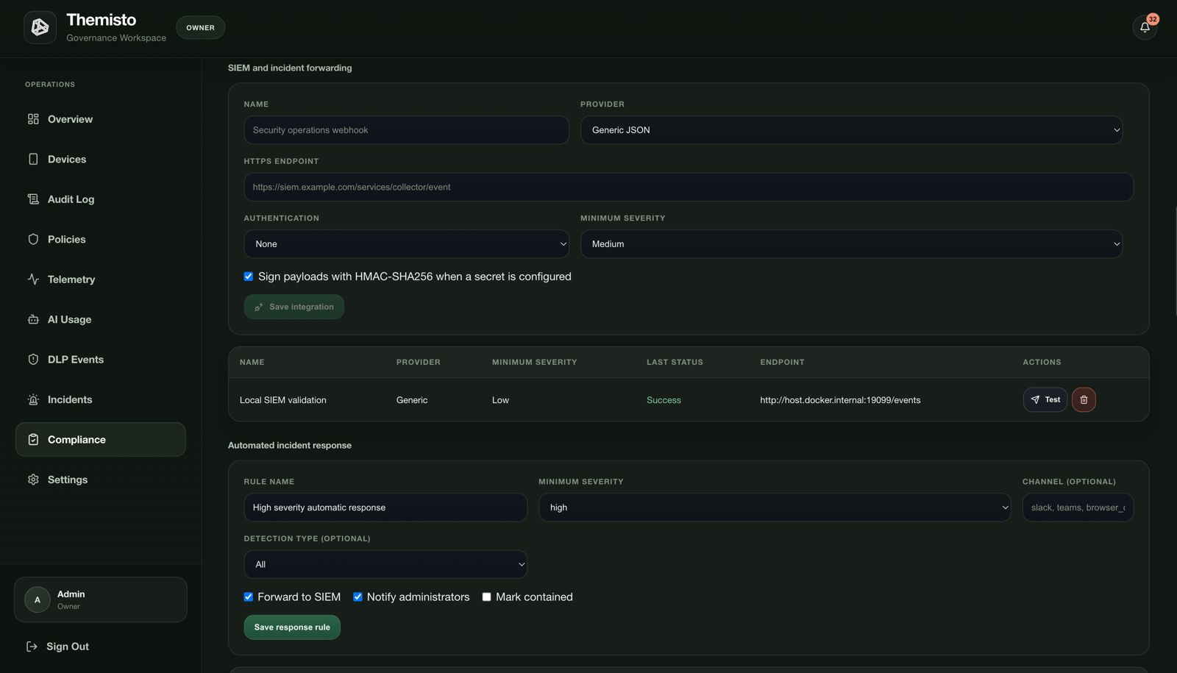Screen dimensions: 1177x673
Task: Click the Incidents siren icon
Action: [33, 399]
